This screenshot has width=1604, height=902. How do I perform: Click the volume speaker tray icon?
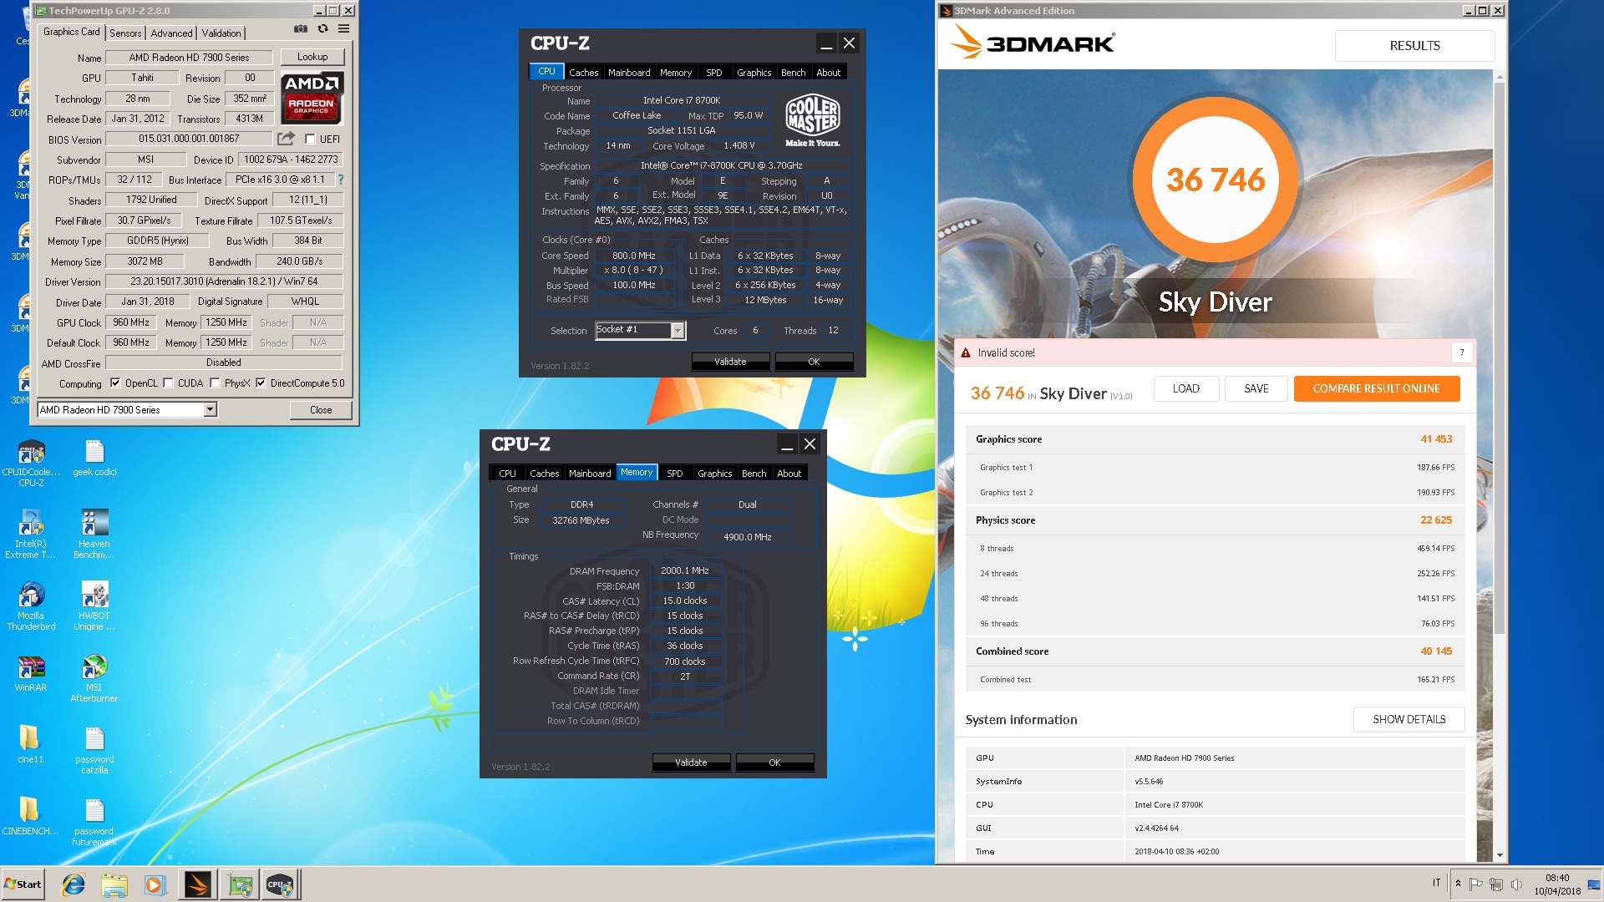1516,884
